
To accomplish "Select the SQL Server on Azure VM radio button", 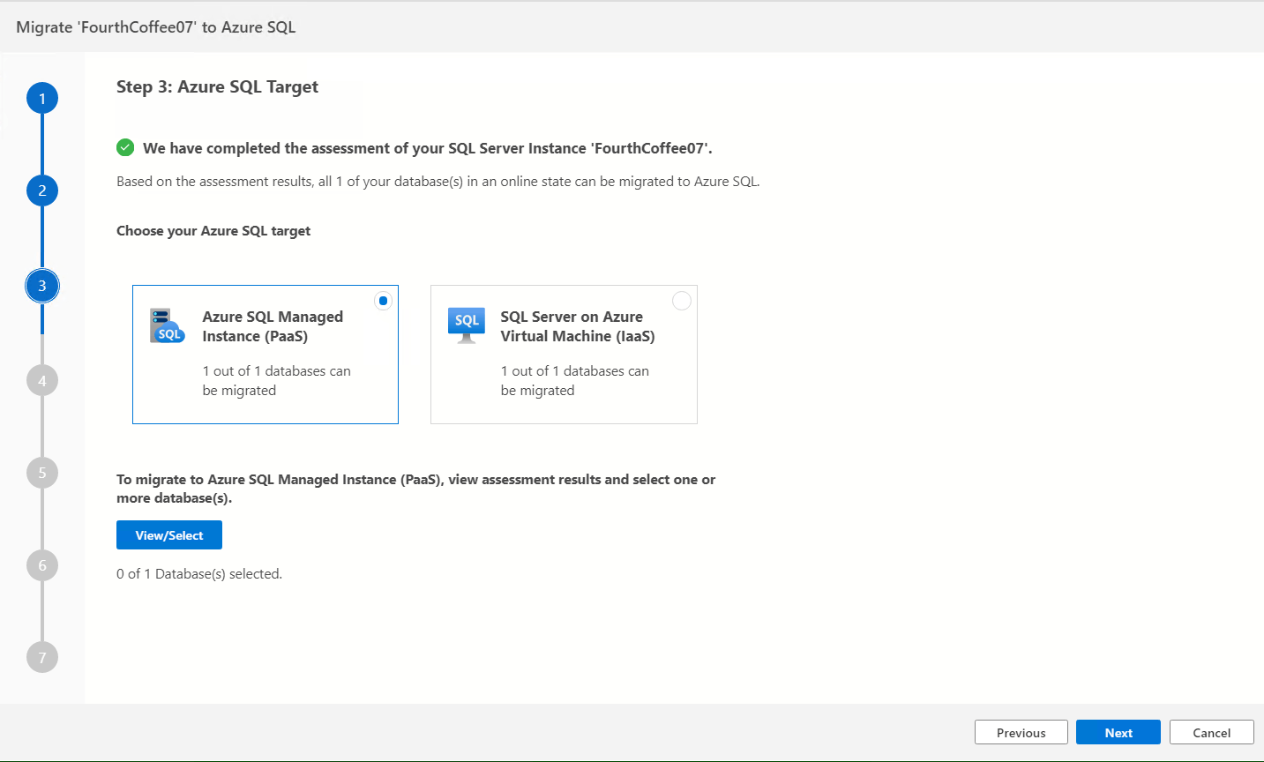I will click(x=682, y=301).
